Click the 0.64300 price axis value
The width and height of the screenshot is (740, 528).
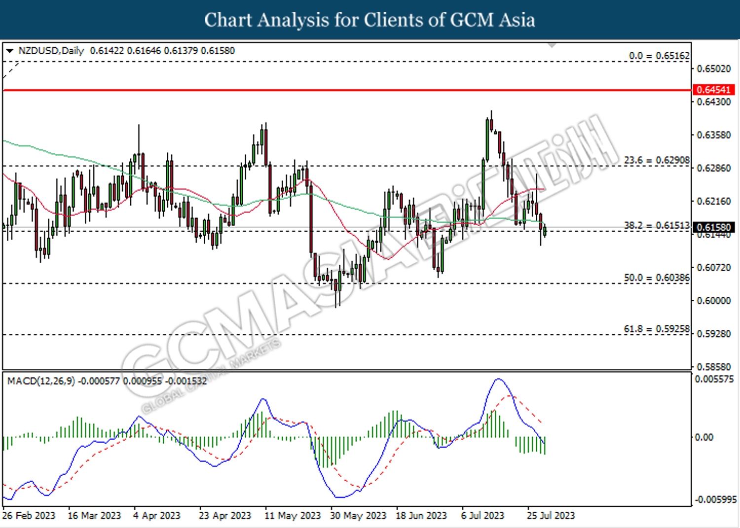point(713,102)
